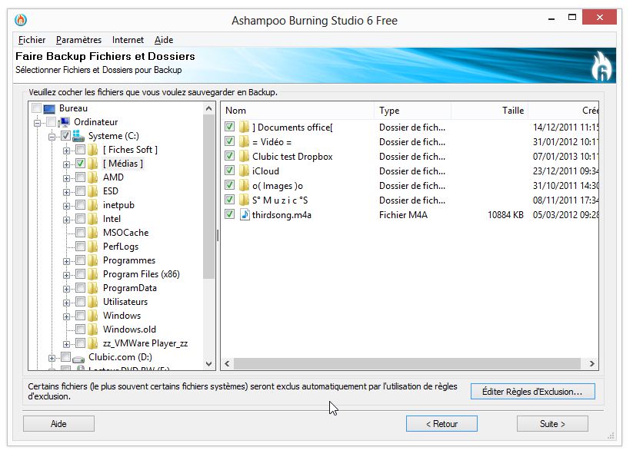The width and height of the screenshot is (633, 457).
Task: Click the [ Fiches Soft ] folder icon
Action: click(x=93, y=150)
